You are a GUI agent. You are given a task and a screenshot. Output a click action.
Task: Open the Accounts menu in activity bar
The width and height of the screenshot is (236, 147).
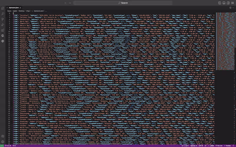pos(3,136)
